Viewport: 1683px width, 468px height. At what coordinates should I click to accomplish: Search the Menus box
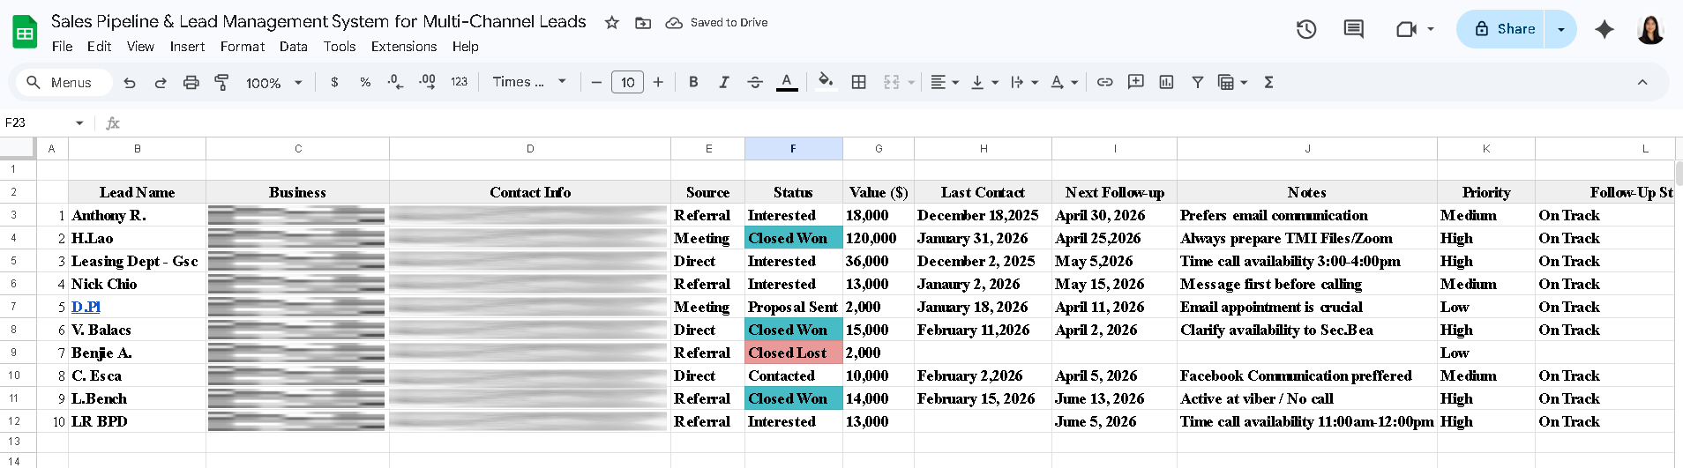pos(64,82)
